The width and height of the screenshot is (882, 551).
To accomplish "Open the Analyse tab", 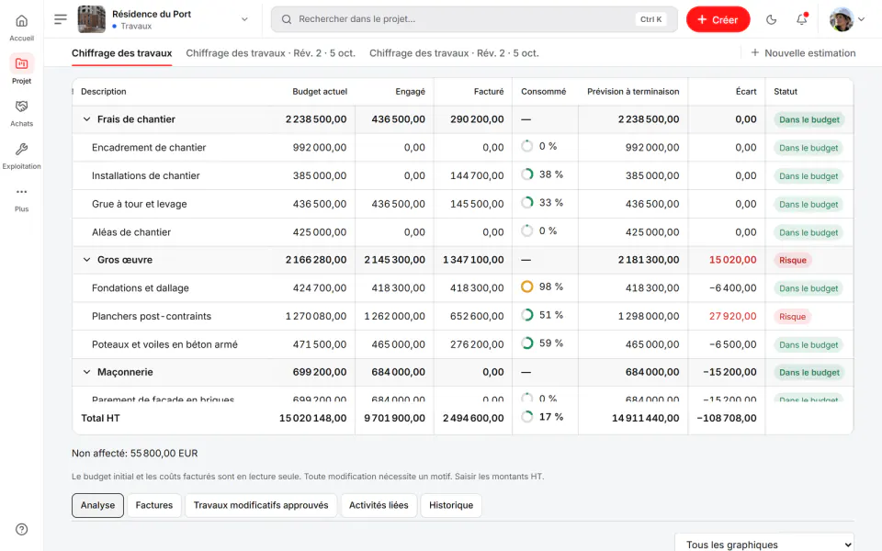I will 98,505.
